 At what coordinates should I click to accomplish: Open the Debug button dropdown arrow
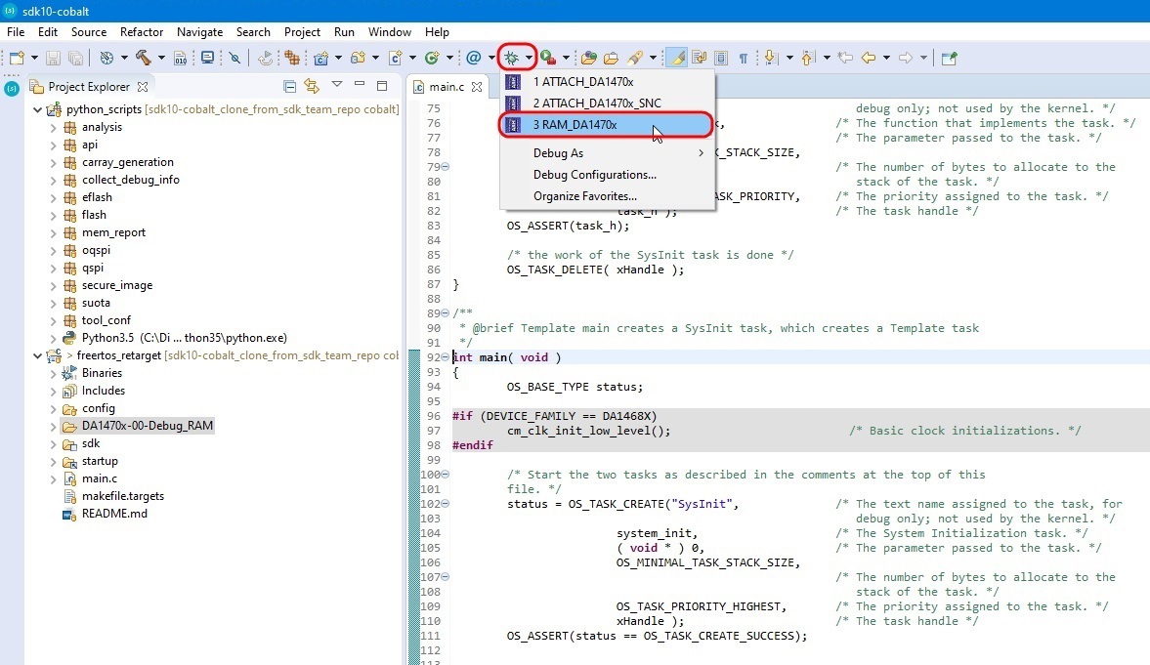click(x=528, y=58)
